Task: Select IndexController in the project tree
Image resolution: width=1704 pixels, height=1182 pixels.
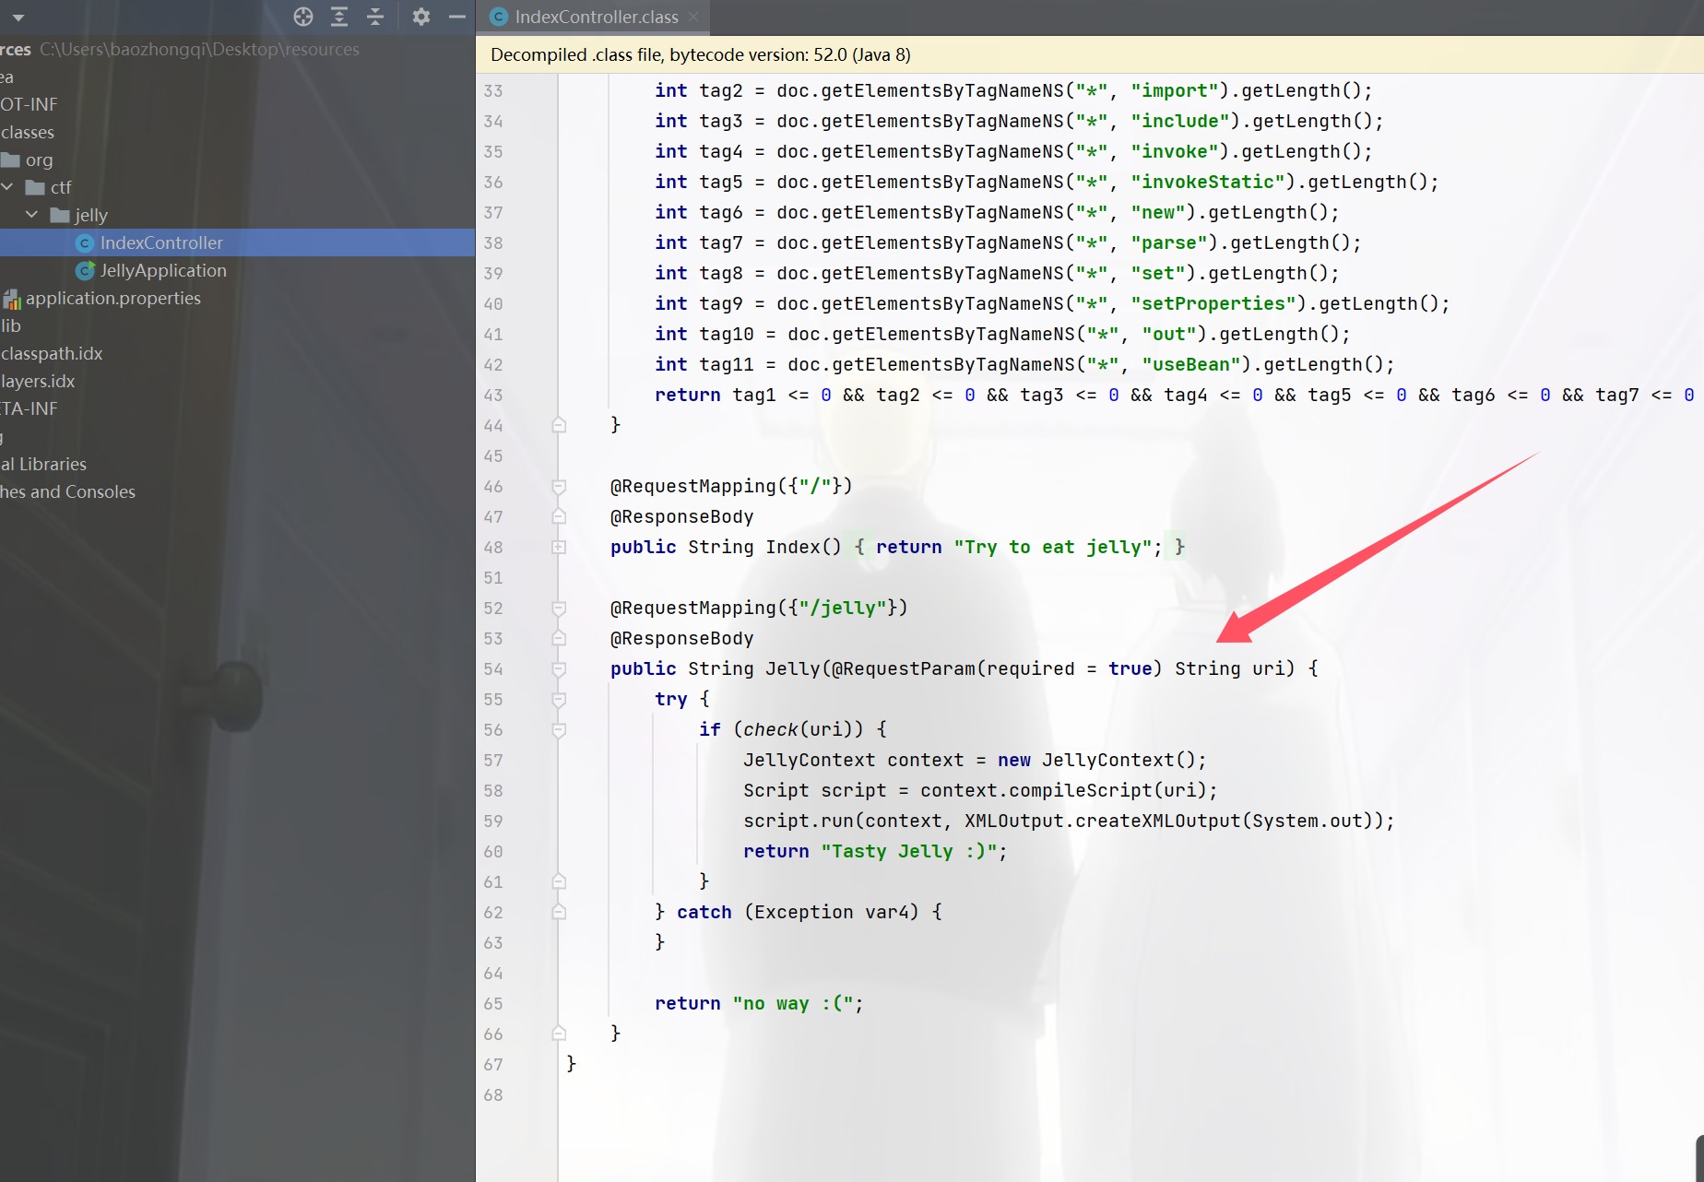Action: coord(161,242)
